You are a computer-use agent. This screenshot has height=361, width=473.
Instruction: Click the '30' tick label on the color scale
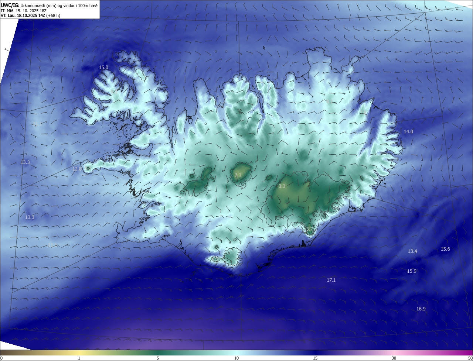[394, 358]
